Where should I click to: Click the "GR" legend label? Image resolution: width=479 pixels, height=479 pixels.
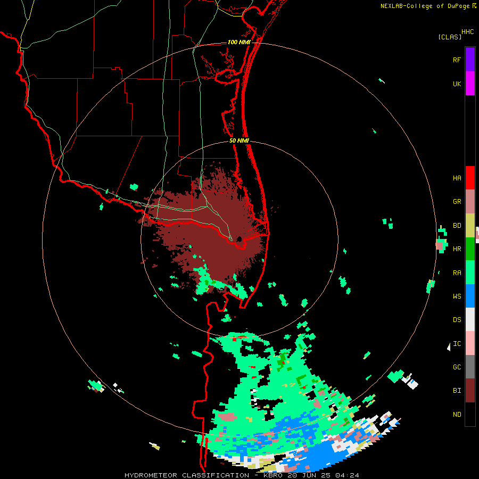pyautogui.click(x=457, y=202)
